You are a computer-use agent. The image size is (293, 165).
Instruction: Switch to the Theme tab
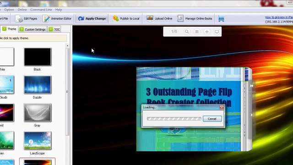[x=9, y=29]
